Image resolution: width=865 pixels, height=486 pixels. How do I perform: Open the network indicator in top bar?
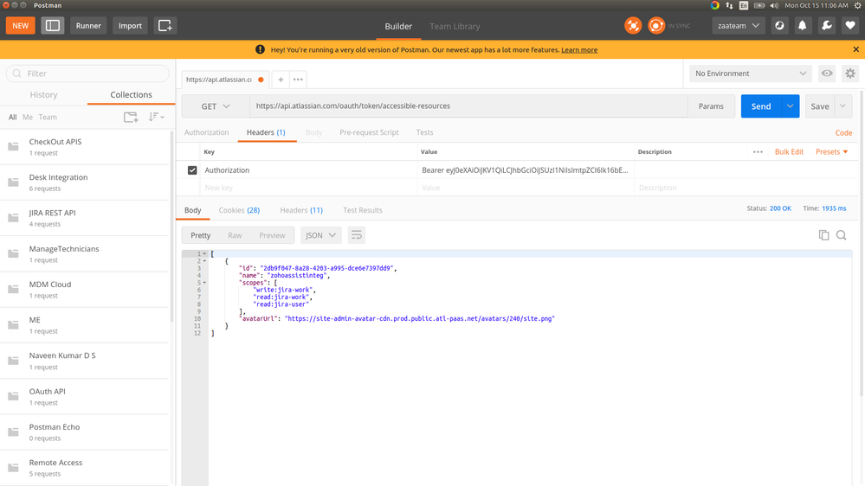click(729, 5)
